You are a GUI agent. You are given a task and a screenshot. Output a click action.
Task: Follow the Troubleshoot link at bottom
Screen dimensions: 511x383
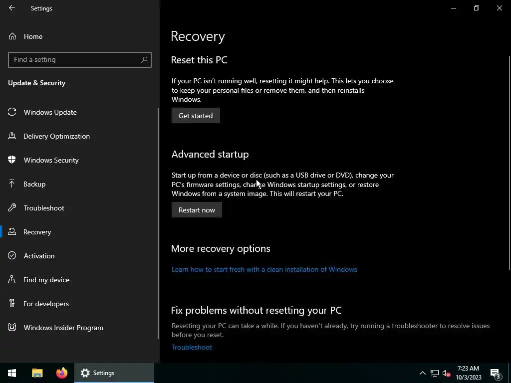tap(192, 347)
